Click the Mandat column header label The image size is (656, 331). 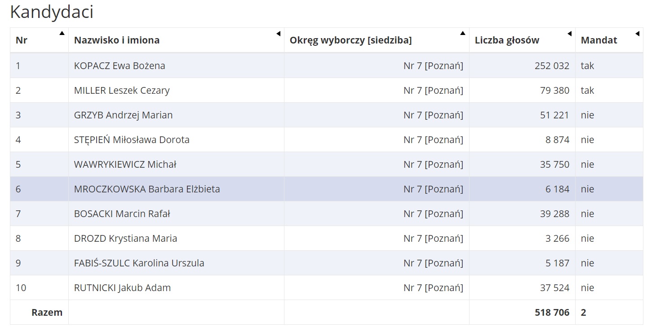coord(599,40)
